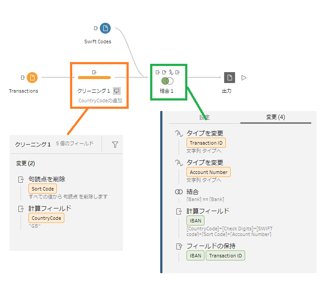The image size is (334, 281).
Task: Click the 句読点を削除 change title
Action: (x=47, y=179)
